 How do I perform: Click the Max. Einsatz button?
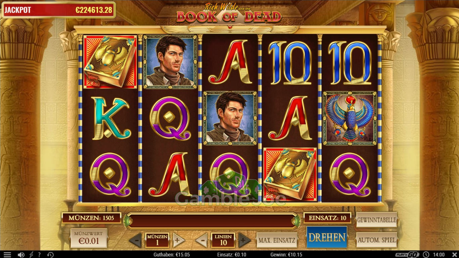click(x=277, y=240)
